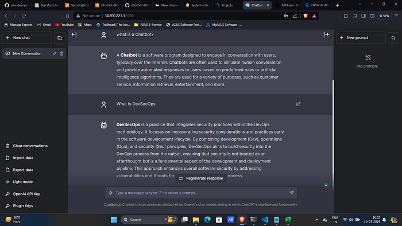Viewport: 402px width, 226px height.
Task: Switch to New story browser tab
Action: tap(167, 5)
